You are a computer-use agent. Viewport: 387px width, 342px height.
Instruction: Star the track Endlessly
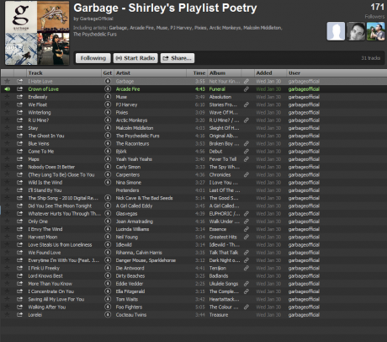(8, 97)
